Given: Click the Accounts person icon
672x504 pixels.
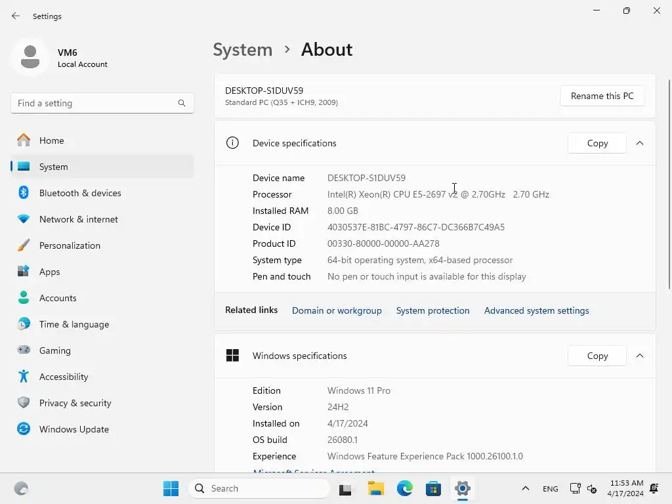Looking at the screenshot, I should pos(24,297).
